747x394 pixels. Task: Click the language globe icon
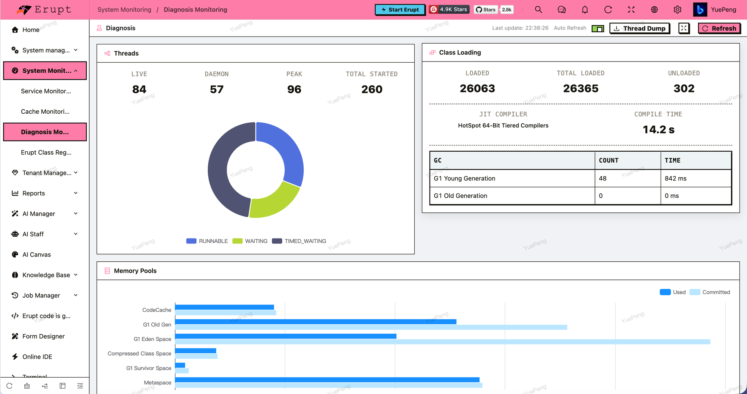(x=654, y=10)
